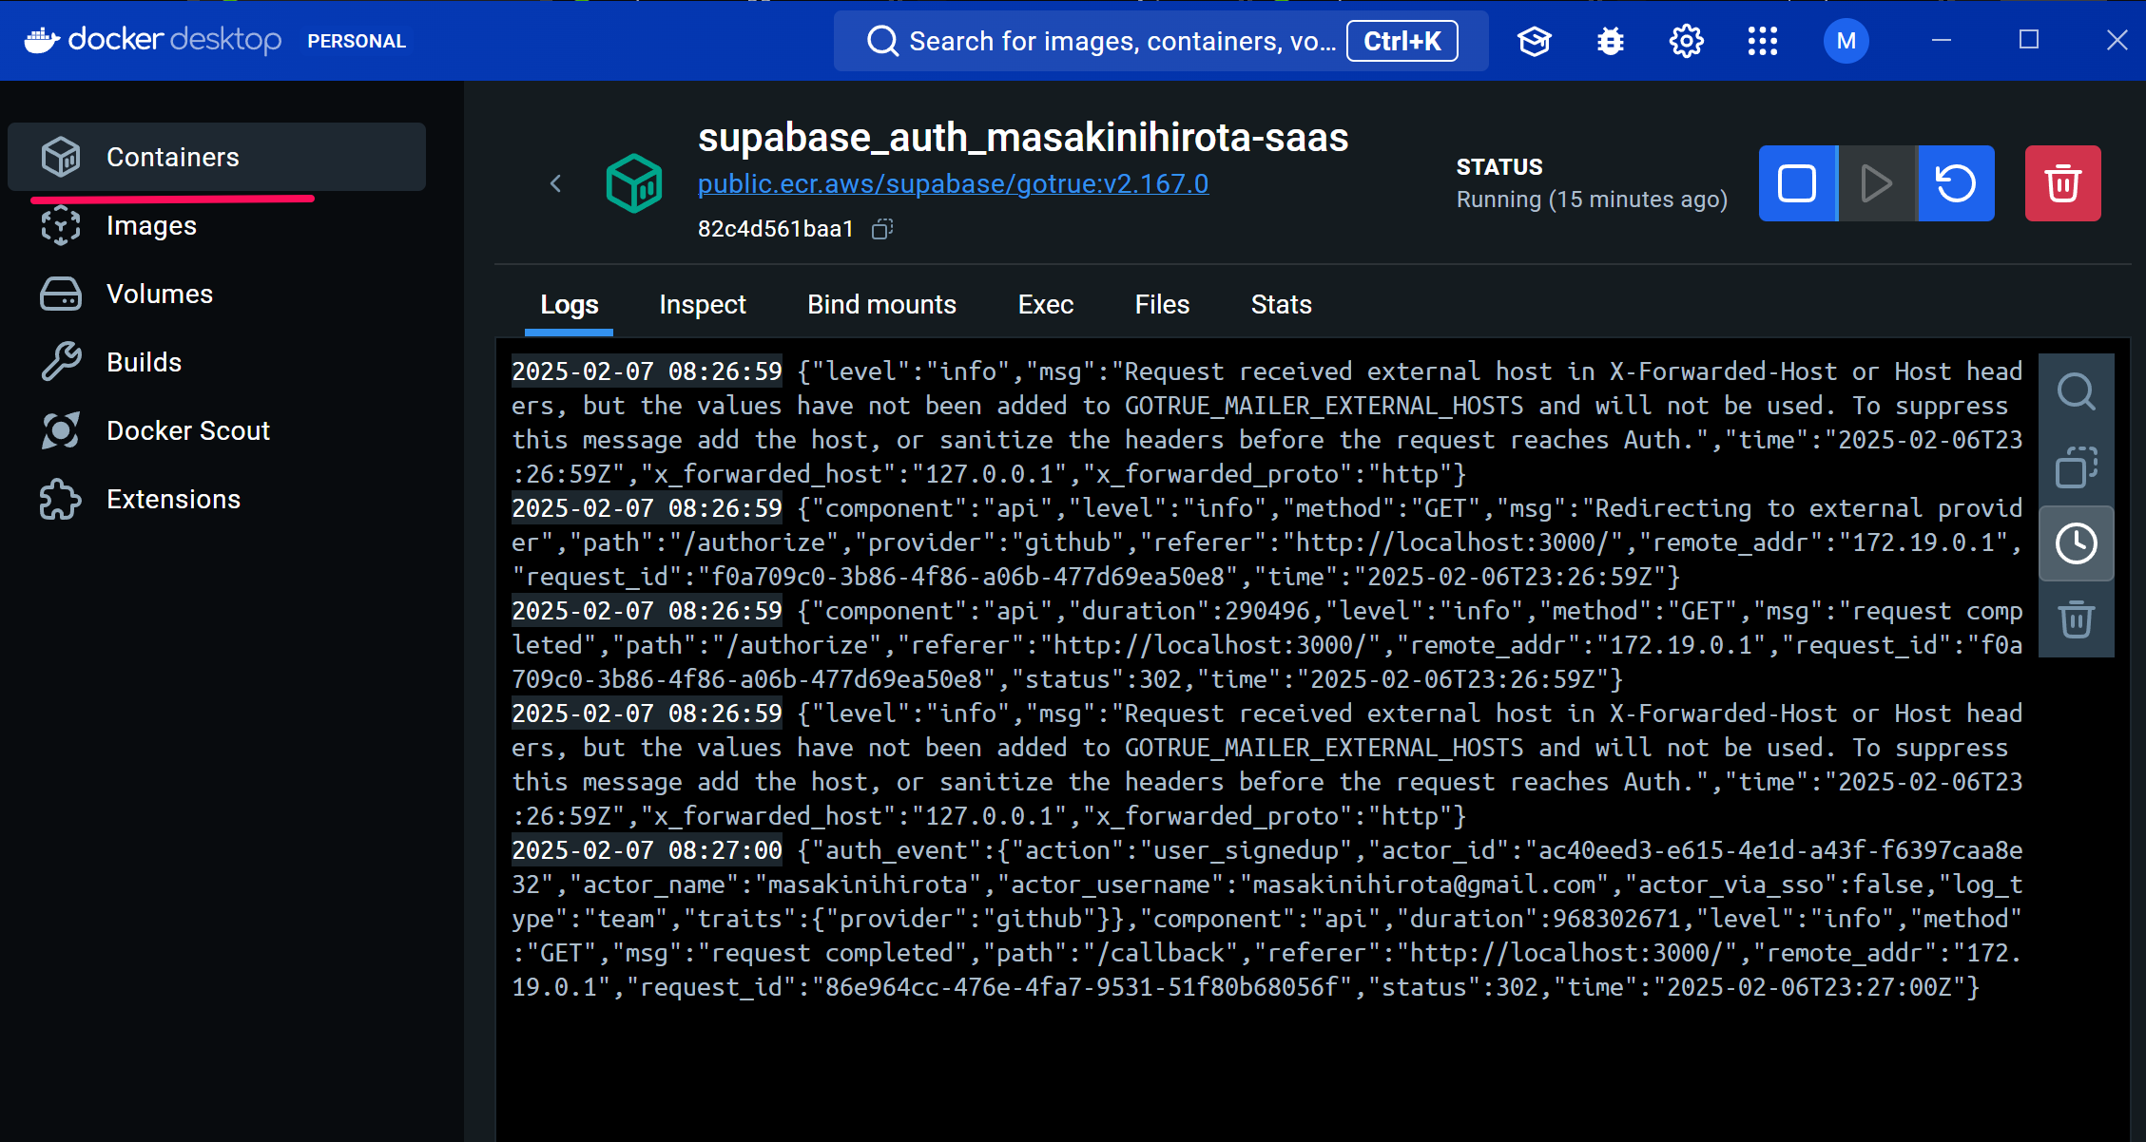
Task: Open the Builds section
Action: pos(144,362)
